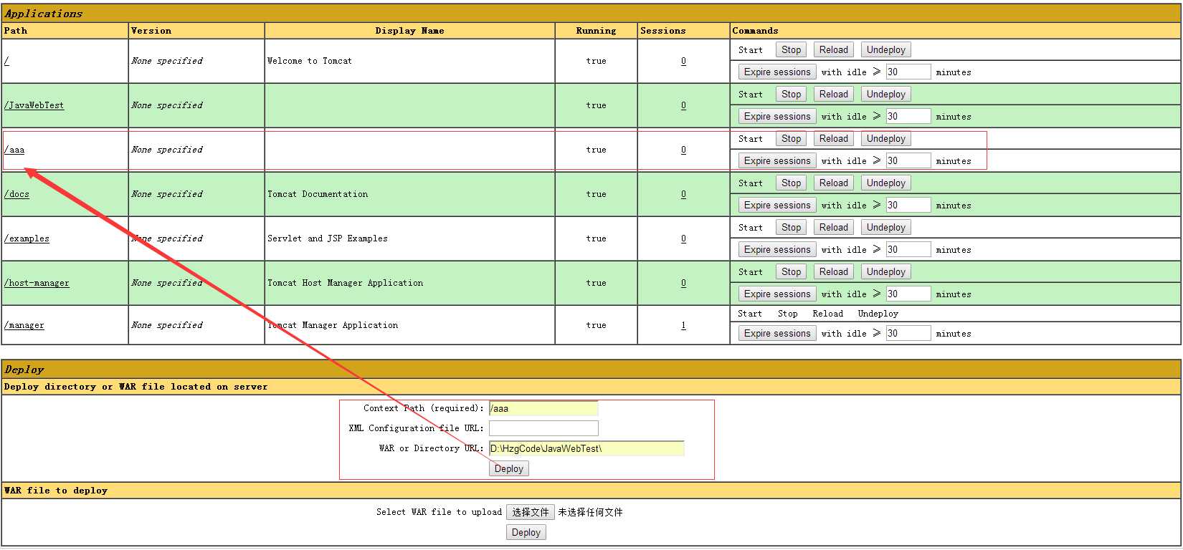The height and width of the screenshot is (550, 1183).
Task: Click Deploy under WAR or Directory URL
Action: (508, 468)
